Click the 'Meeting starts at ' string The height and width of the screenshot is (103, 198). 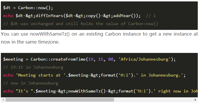[41, 75]
